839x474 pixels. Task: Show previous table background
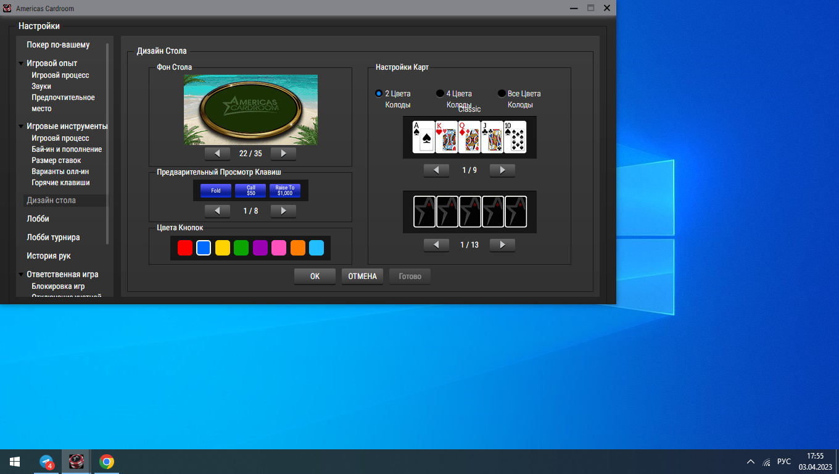click(217, 154)
